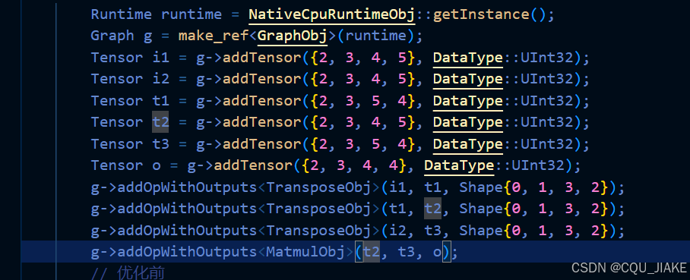Click TransposeObj on the line with i2, t3
The height and width of the screenshot is (280, 690).
click(319, 231)
